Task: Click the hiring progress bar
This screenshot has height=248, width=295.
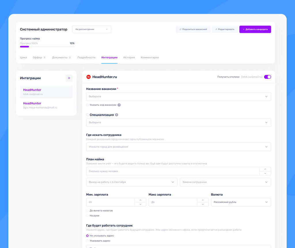Action: pos(47,47)
